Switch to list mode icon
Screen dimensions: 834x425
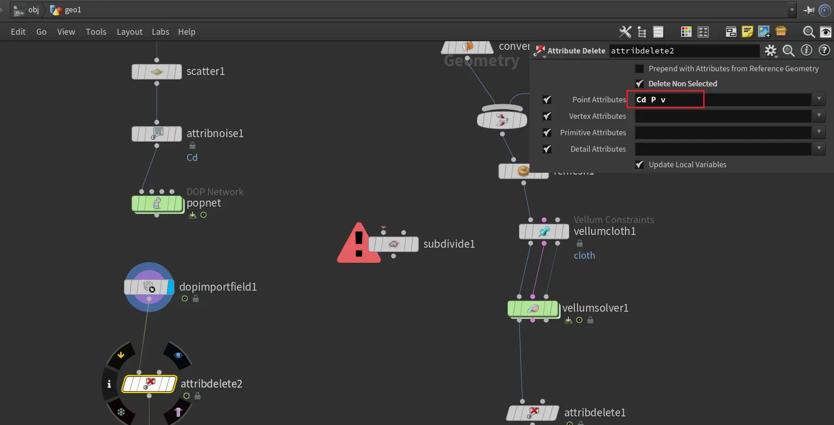pos(658,32)
